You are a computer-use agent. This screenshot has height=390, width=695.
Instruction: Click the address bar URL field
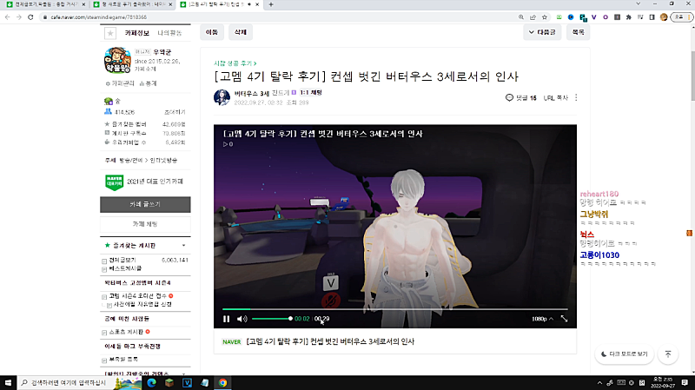(x=279, y=17)
